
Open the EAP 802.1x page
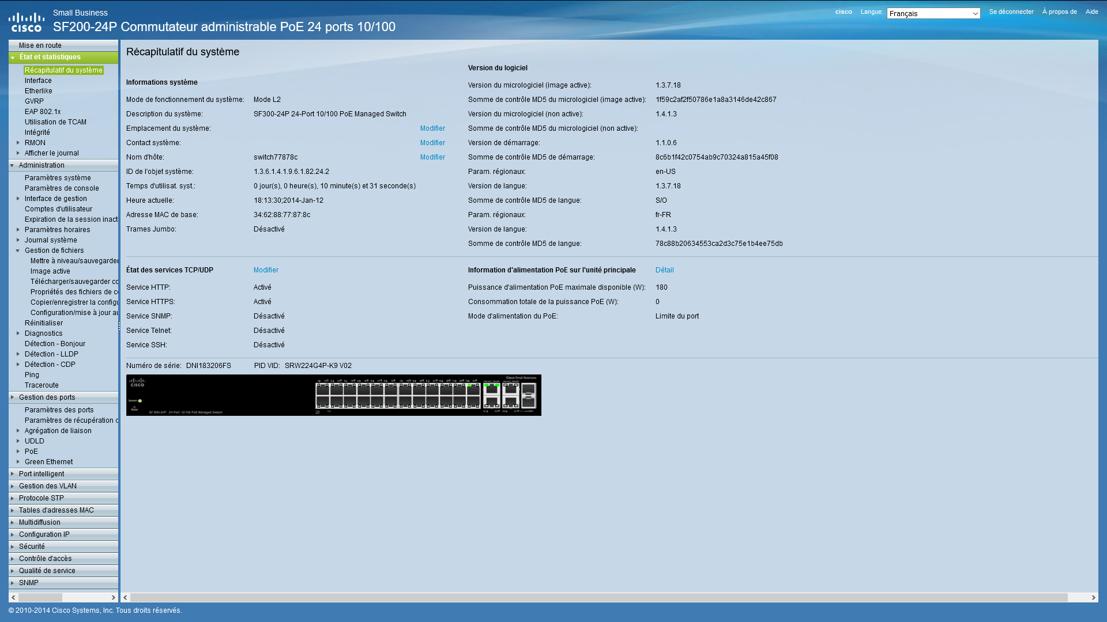pyautogui.click(x=43, y=112)
